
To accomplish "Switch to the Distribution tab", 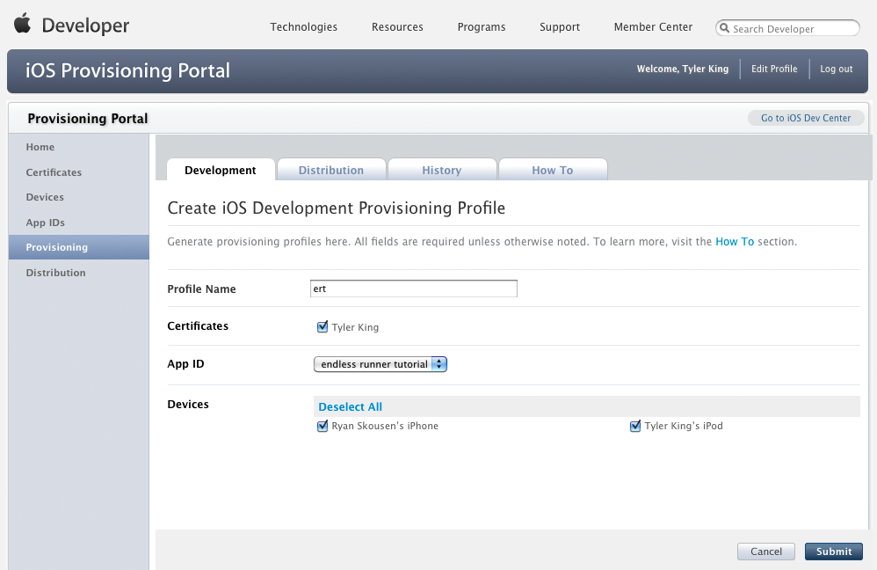I will 331,170.
